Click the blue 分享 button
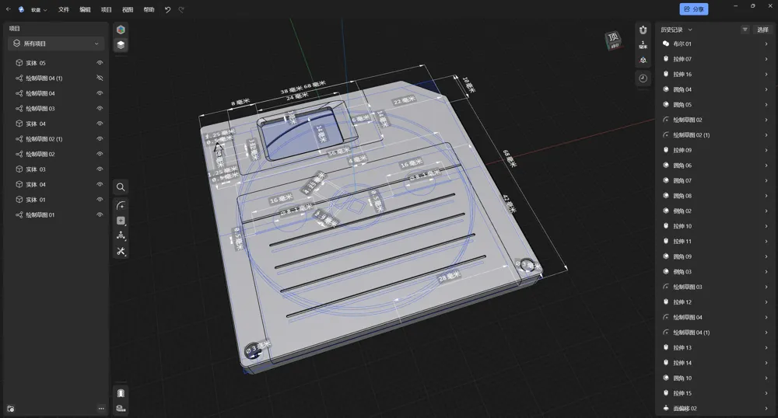778x418 pixels. (x=693, y=9)
